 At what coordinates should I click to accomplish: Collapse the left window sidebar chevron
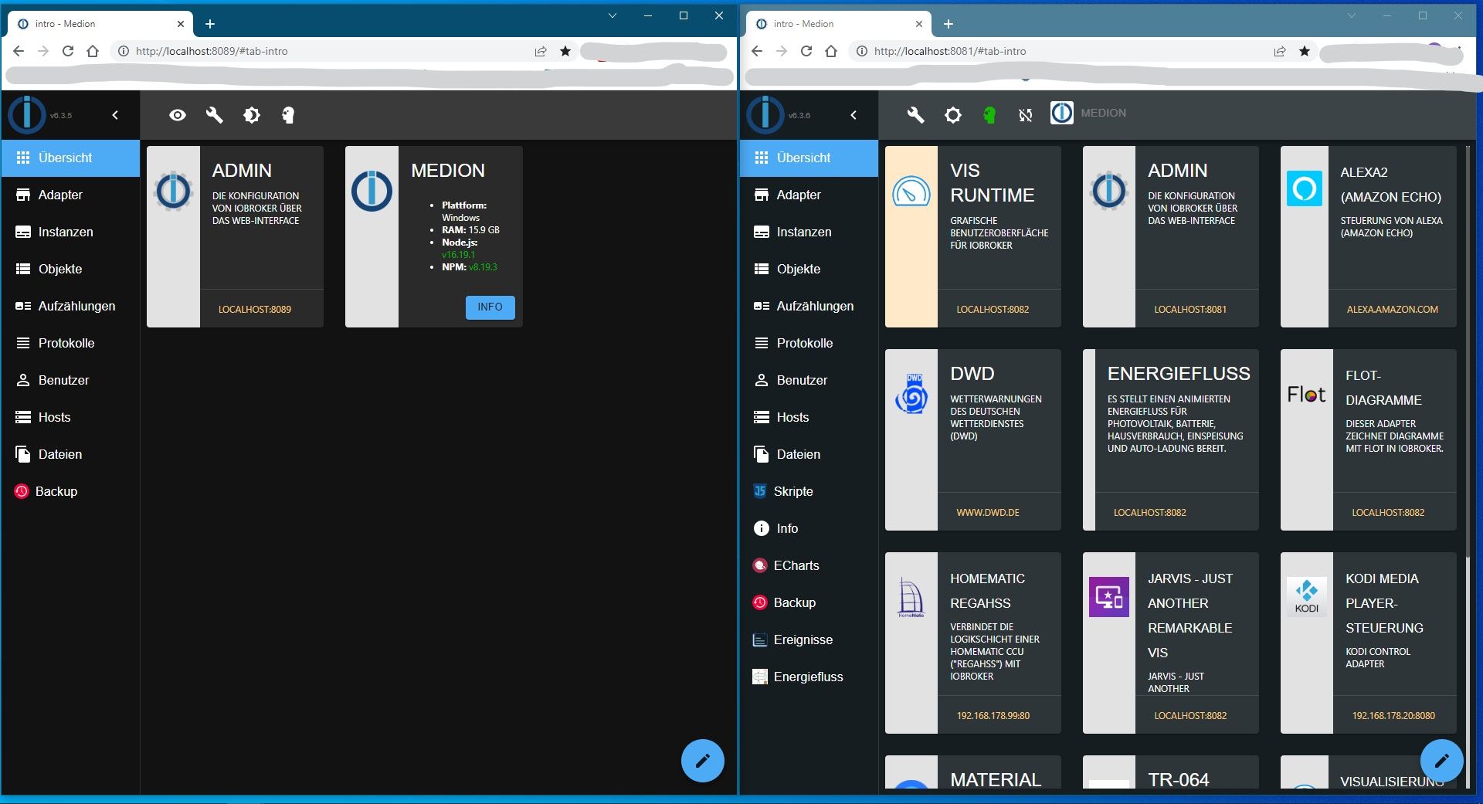[115, 115]
